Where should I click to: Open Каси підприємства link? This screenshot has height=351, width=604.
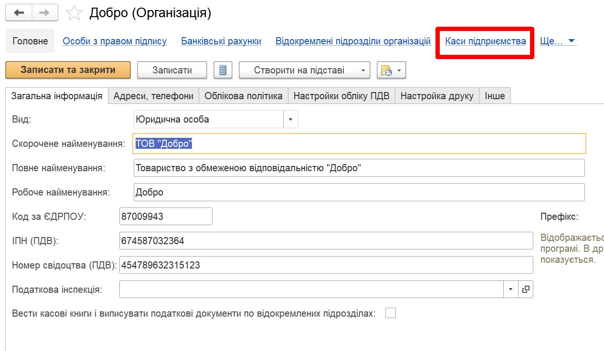point(486,41)
